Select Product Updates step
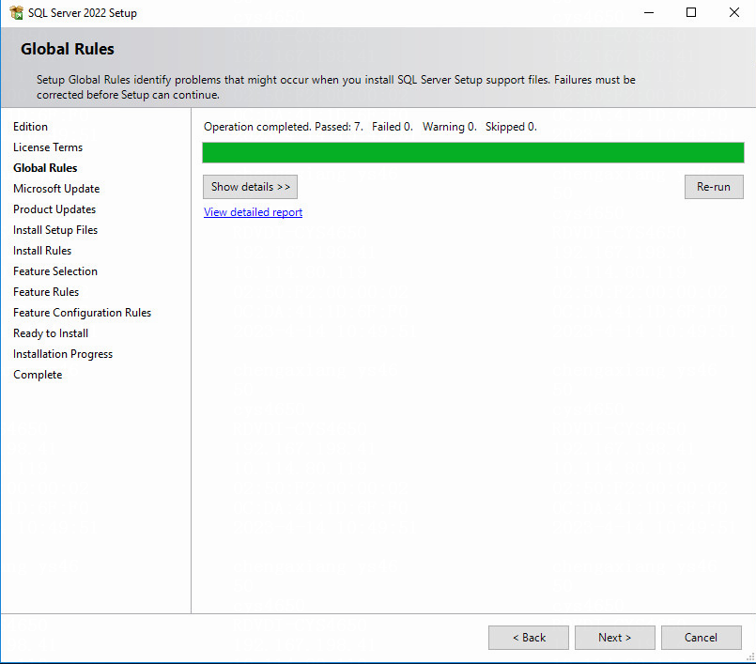This screenshot has width=756, height=664. pyautogui.click(x=54, y=209)
